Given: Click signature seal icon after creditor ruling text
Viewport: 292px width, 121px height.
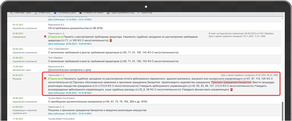Looking at the screenshot, I should tap(111, 40).
